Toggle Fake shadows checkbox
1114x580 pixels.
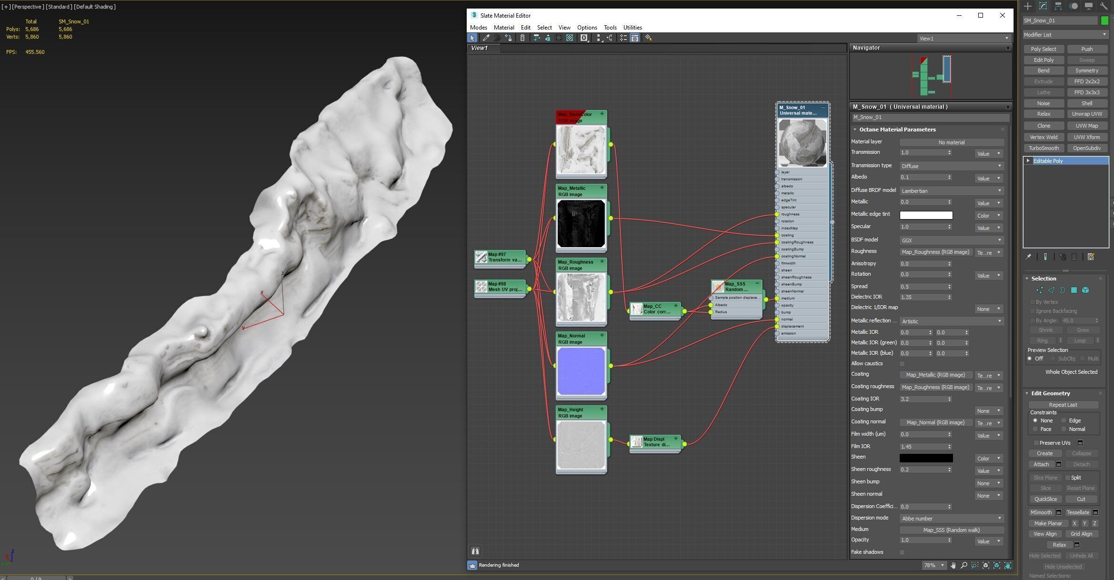[902, 552]
